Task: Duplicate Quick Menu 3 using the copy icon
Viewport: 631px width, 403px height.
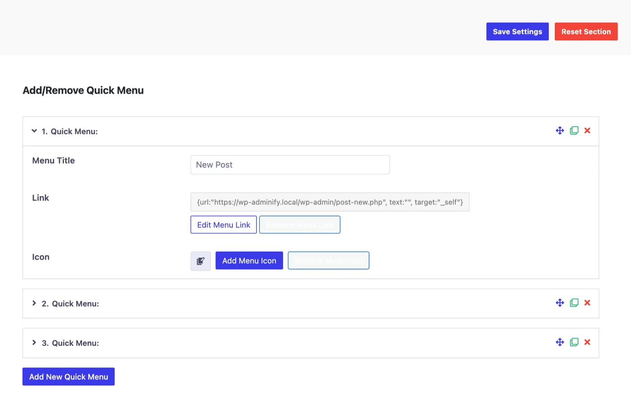Action: pos(574,342)
